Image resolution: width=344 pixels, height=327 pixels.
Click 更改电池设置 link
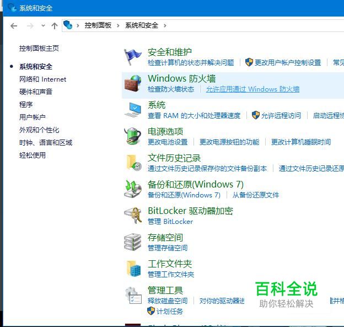(x=168, y=142)
